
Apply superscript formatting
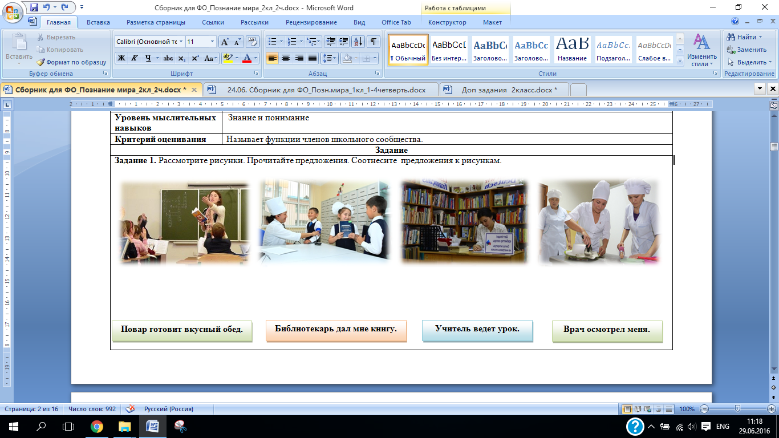(195, 58)
